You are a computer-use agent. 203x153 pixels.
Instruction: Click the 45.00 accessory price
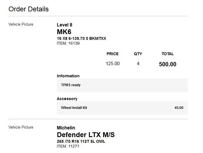click(x=179, y=108)
